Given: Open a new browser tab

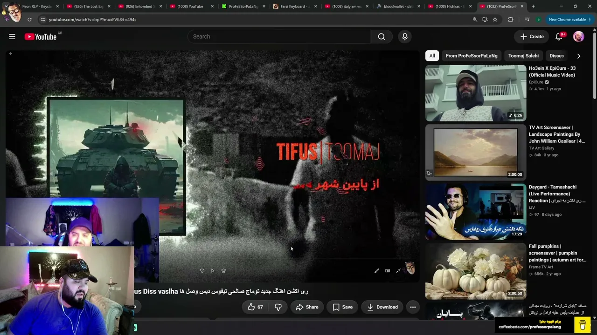Looking at the screenshot, I should click(x=533, y=7).
